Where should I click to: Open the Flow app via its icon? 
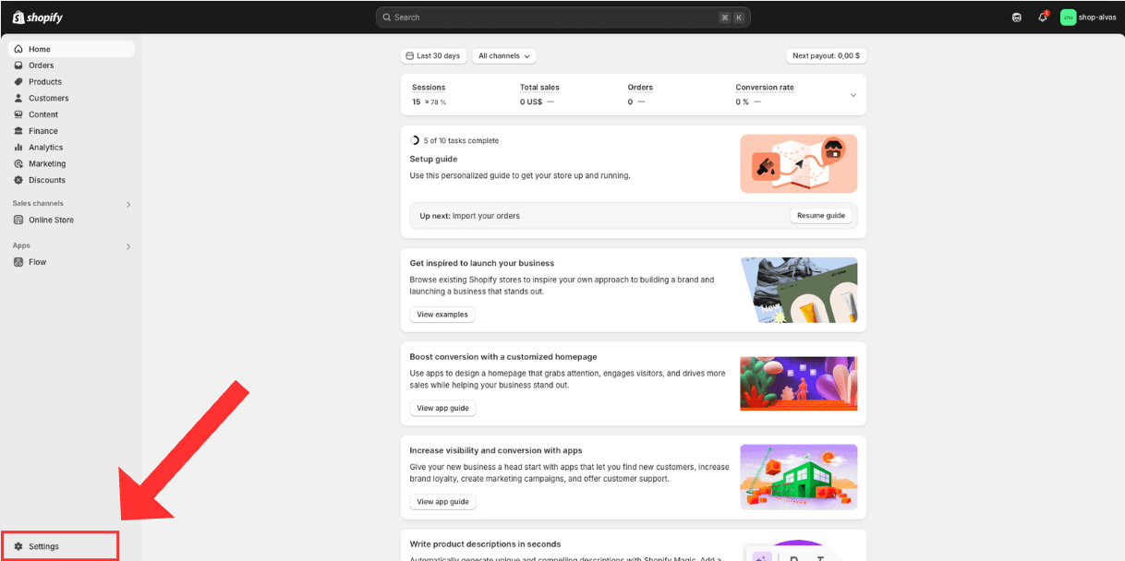(x=18, y=262)
